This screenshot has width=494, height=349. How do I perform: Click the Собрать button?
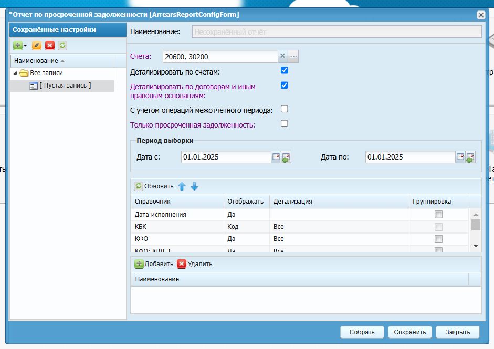tap(362, 332)
